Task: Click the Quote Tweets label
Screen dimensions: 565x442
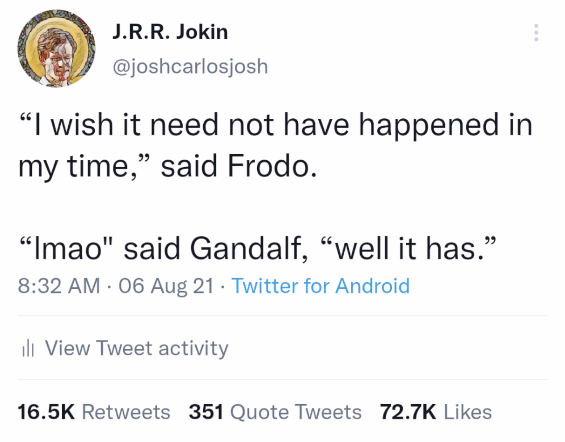Action: [296, 413]
